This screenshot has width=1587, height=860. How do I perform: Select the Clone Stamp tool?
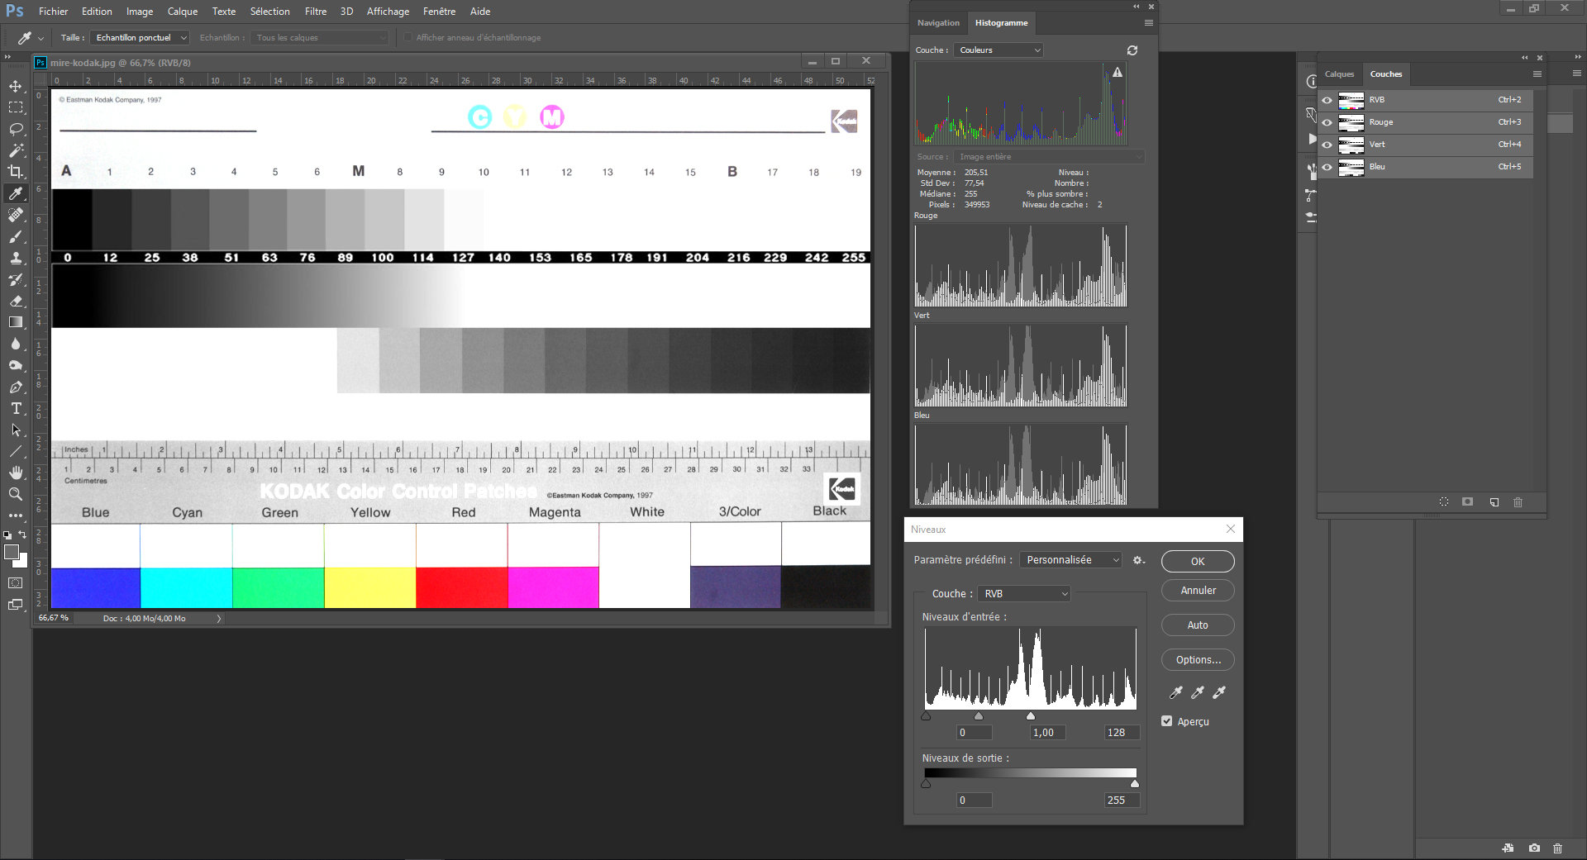(16, 258)
